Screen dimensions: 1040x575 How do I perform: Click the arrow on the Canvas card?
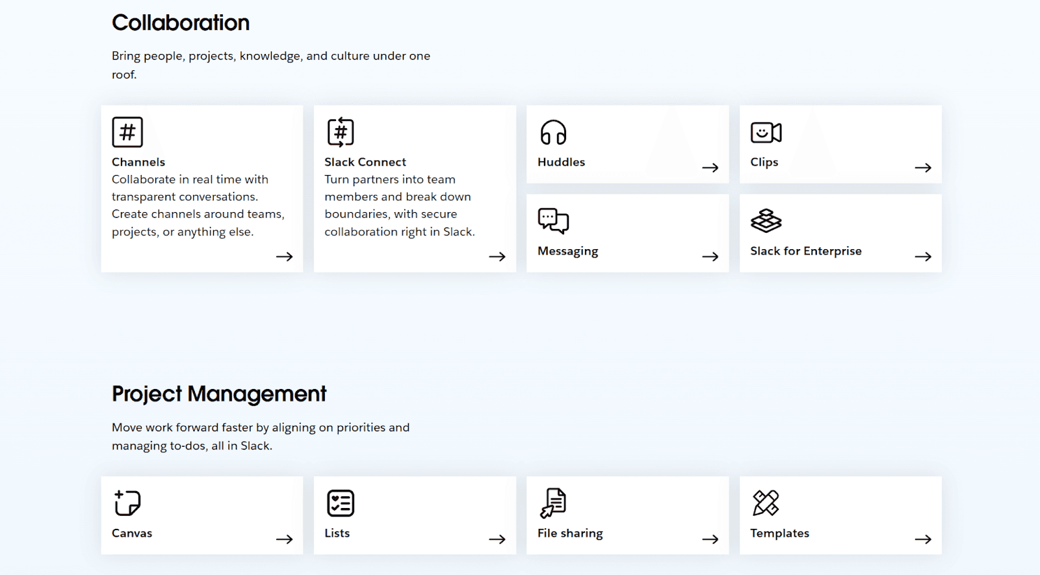pos(284,539)
